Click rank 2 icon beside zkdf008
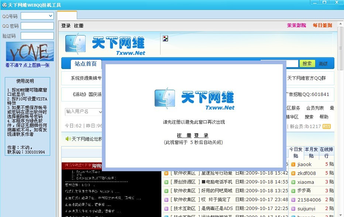The height and width of the screenshot is (217, 344). click(293, 173)
